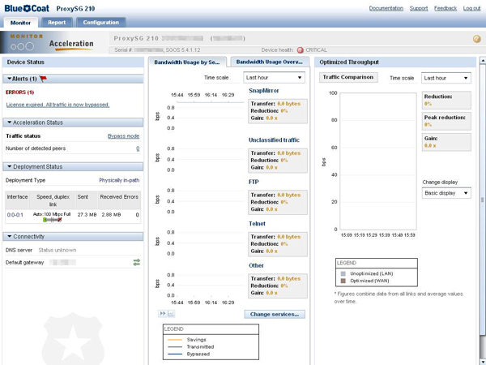Open the Feedback link

click(446, 8)
